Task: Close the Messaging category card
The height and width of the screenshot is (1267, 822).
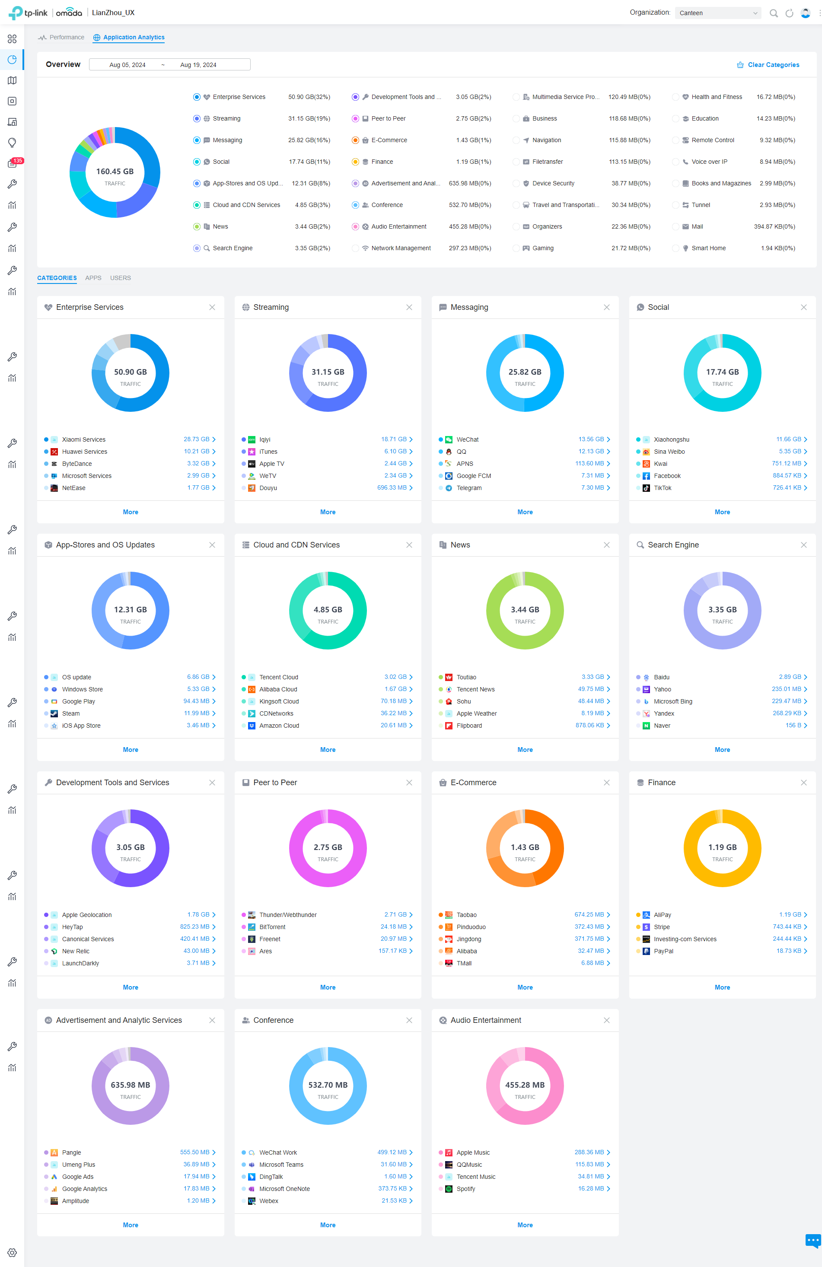Action: 606,307
